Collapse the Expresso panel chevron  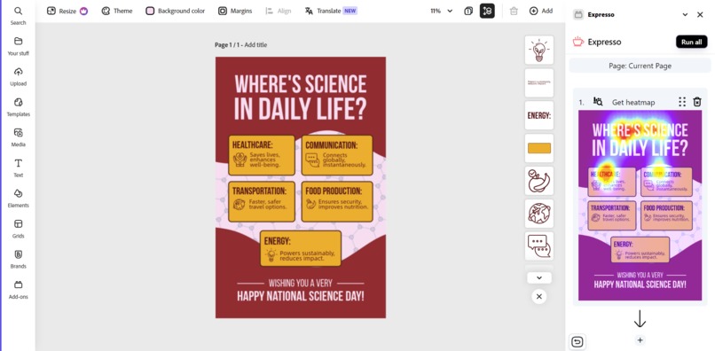(685, 14)
